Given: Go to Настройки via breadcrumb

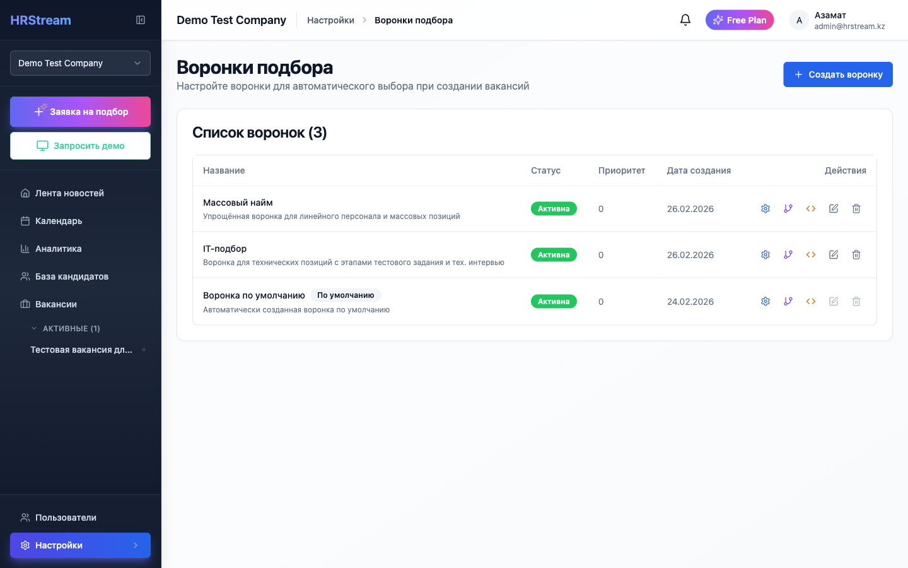Looking at the screenshot, I should pos(330,20).
